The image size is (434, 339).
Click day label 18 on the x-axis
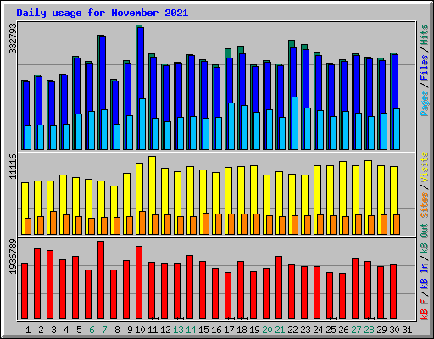pyautogui.click(x=242, y=330)
